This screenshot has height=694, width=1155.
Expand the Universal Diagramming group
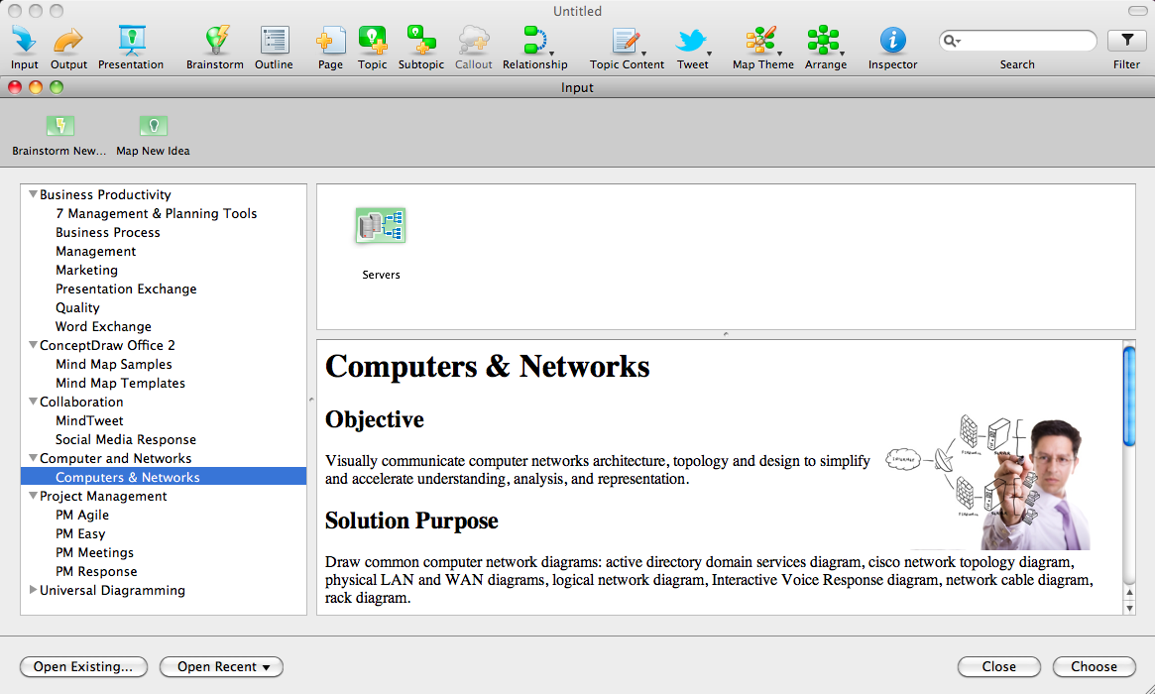pyautogui.click(x=33, y=589)
